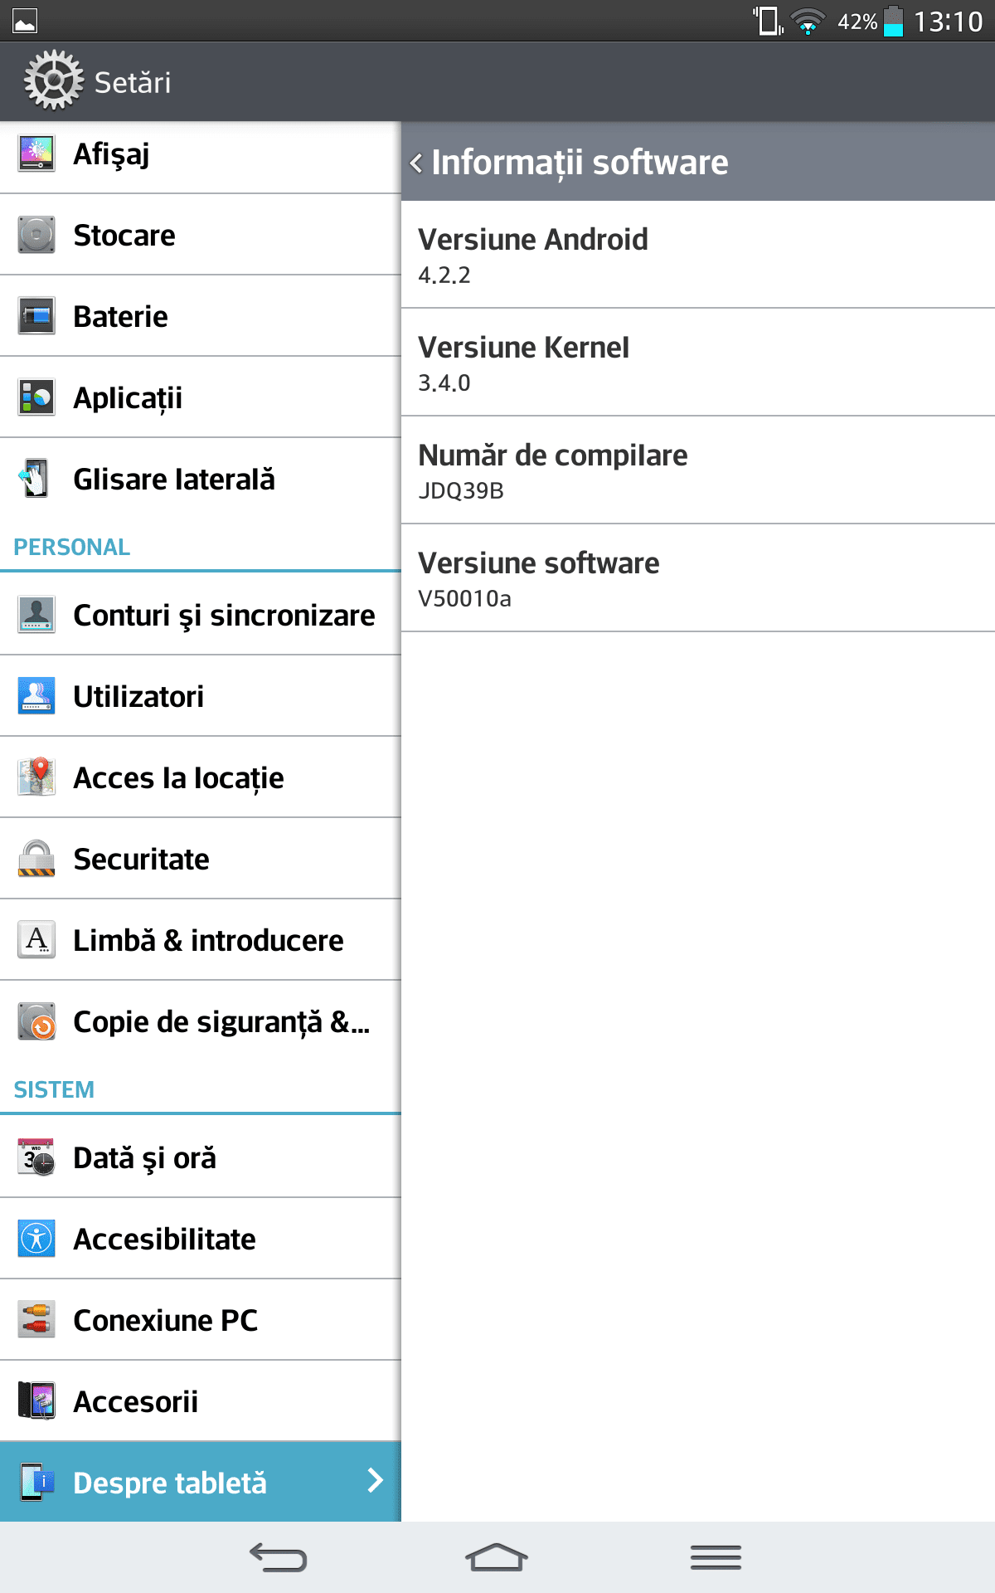This screenshot has height=1593, width=995.
Task: Open the Baterie battery icon
Action: [36, 316]
